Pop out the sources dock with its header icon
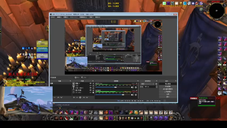227x128 pixels. tap(93, 81)
